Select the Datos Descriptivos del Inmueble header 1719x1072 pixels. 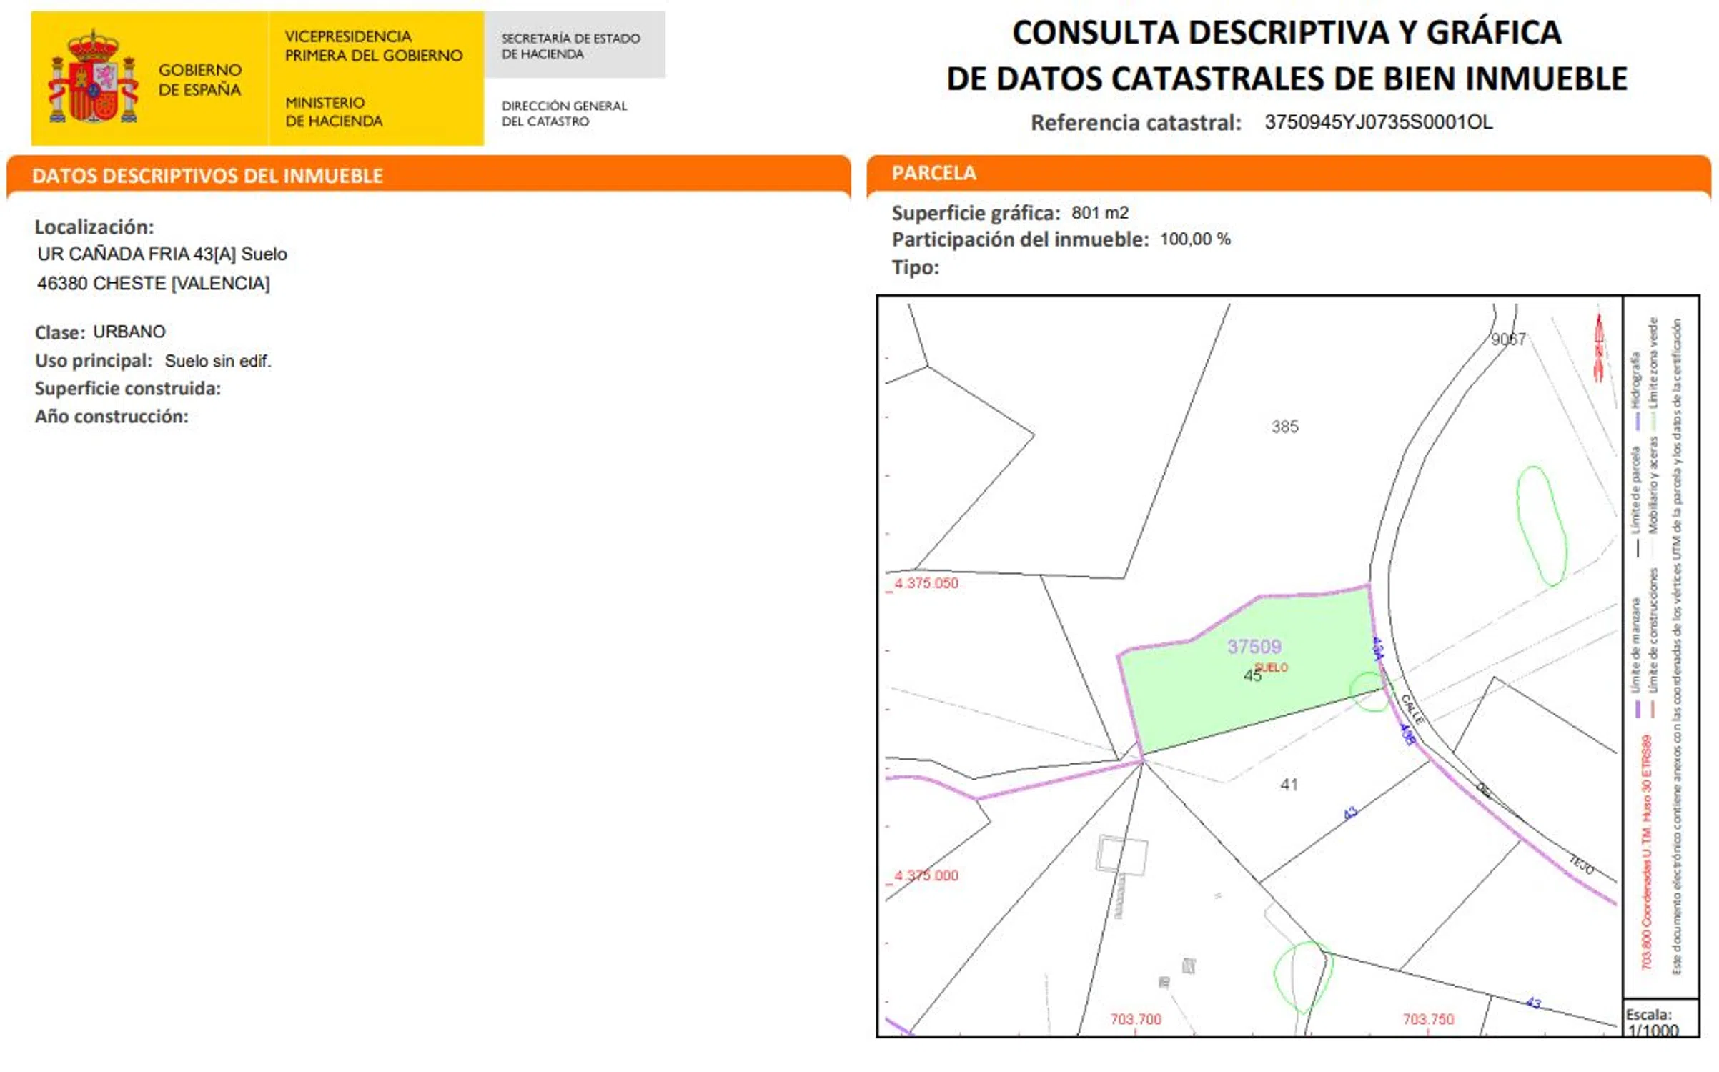(207, 176)
